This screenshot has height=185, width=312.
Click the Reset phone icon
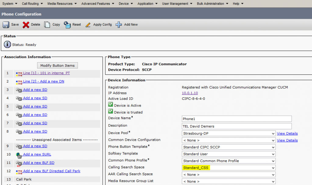tap(67, 25)
